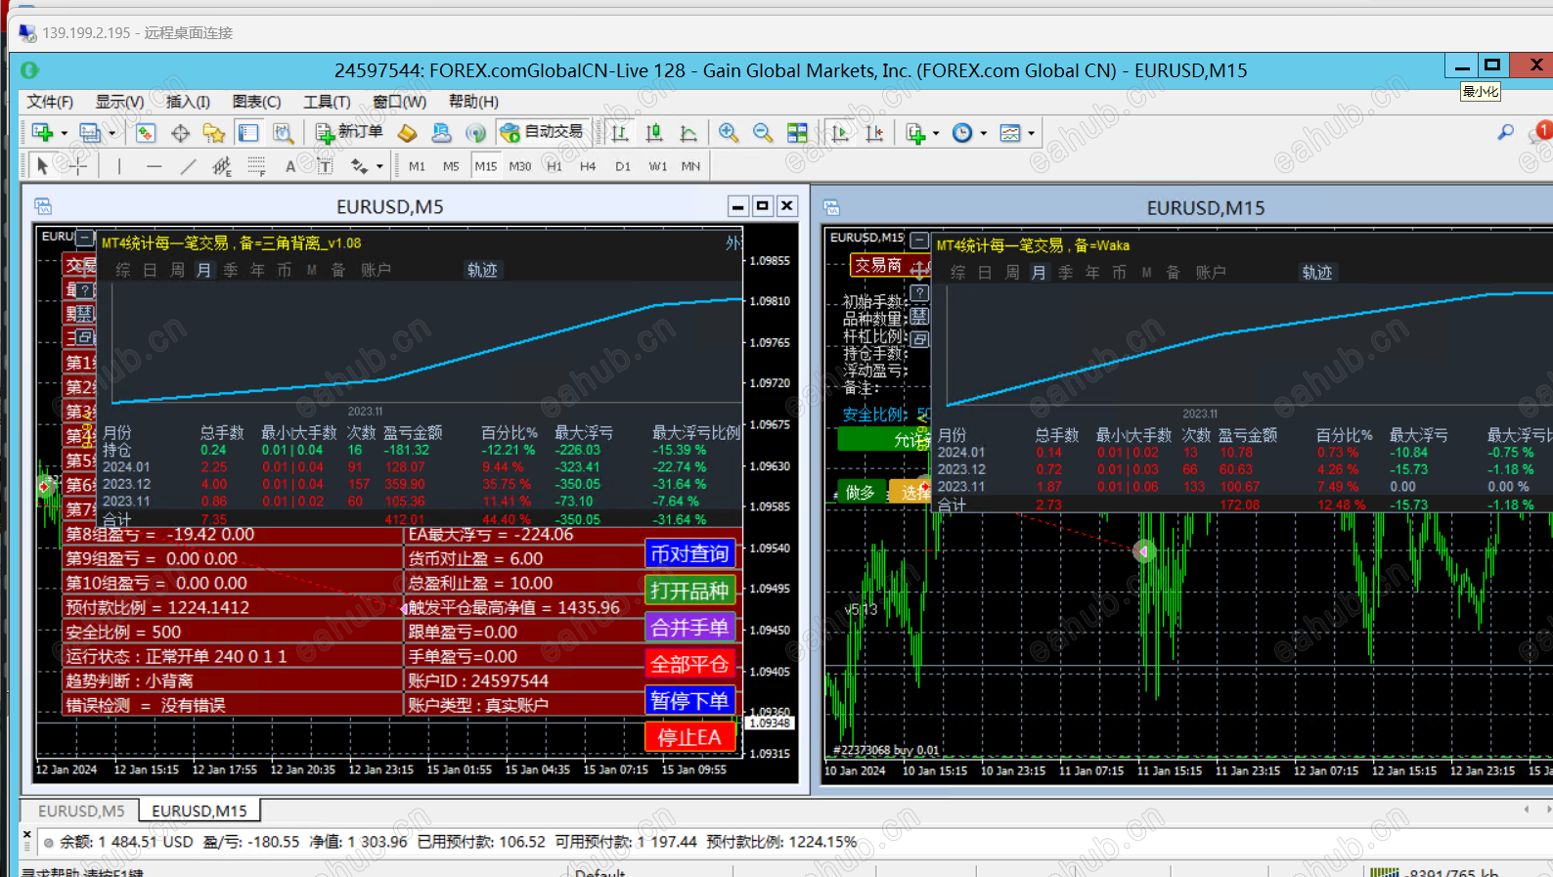Image resolution: width=1553 pixels, height=877 pixels.
Task: Click the zoom in magnifier icon
Action: coord(729,133)
